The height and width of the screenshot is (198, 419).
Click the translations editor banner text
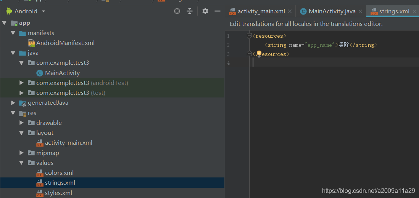coord(306,24)
